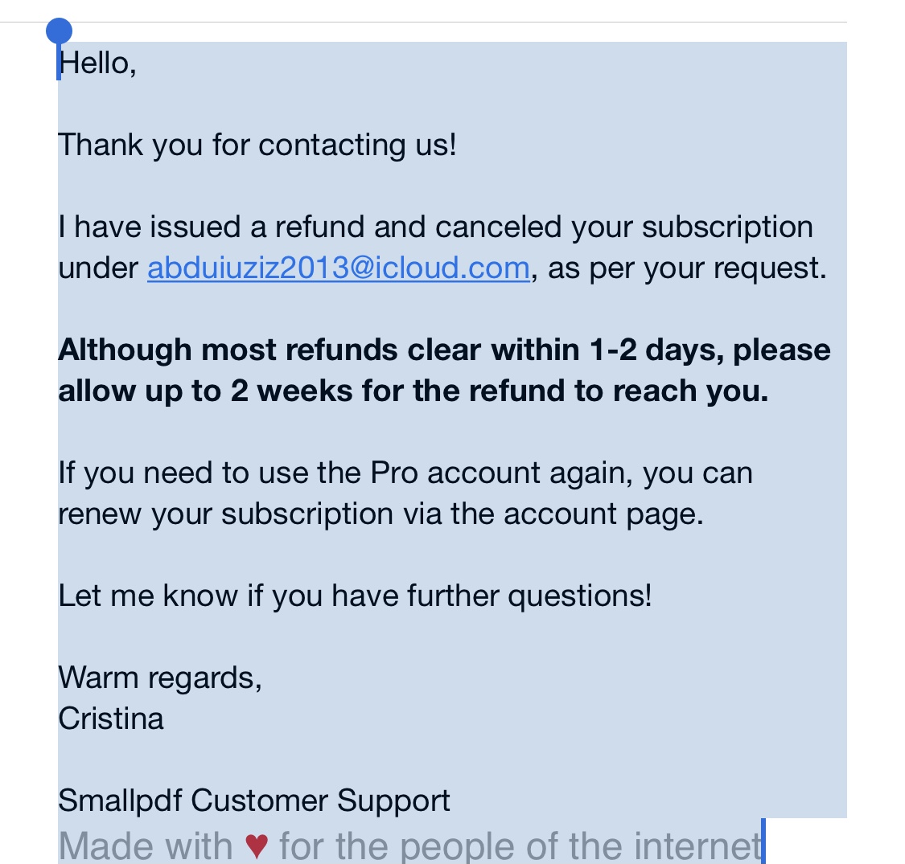This screenshot has width=905, height=864.
Task: Click the "Warm regards," closing
Action: [160, 678]
